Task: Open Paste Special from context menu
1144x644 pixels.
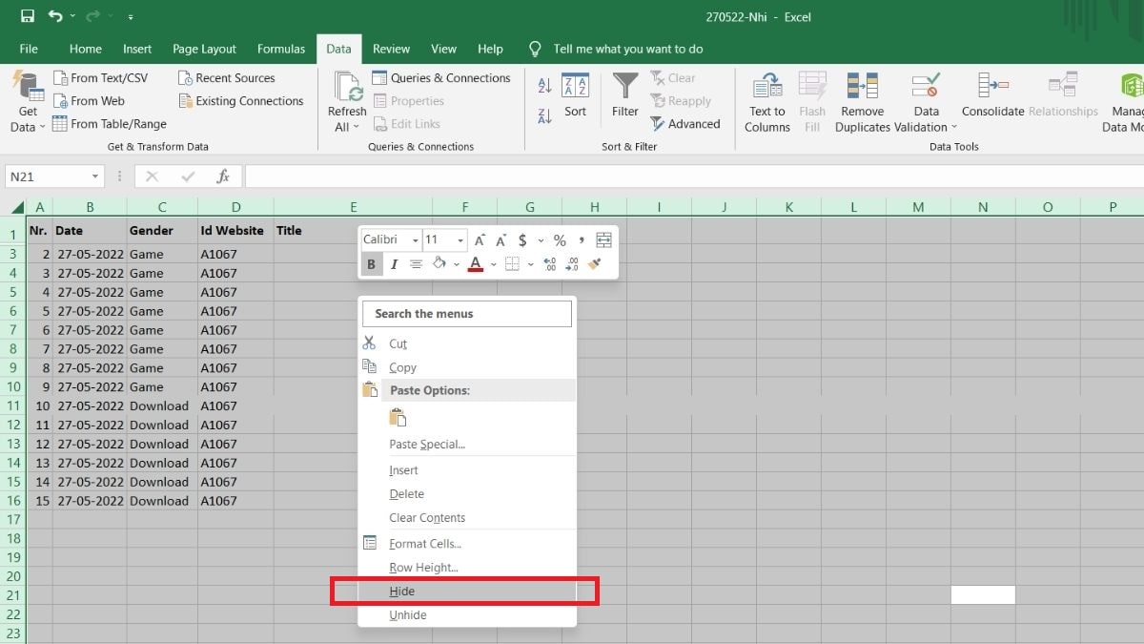Action: point(426,446)
